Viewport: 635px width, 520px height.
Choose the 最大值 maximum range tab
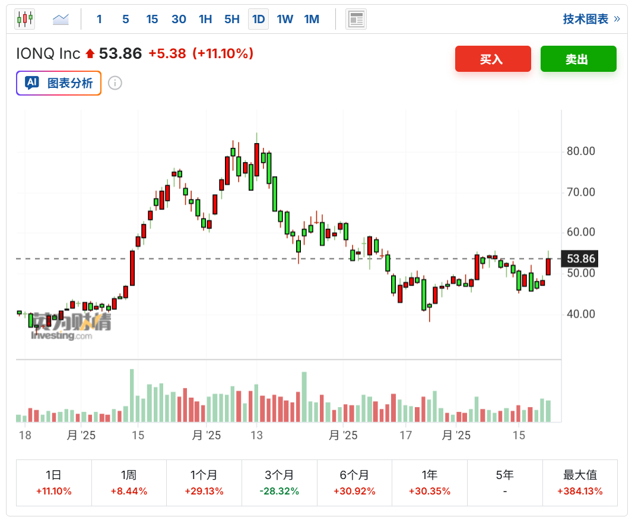click(580, 483)
